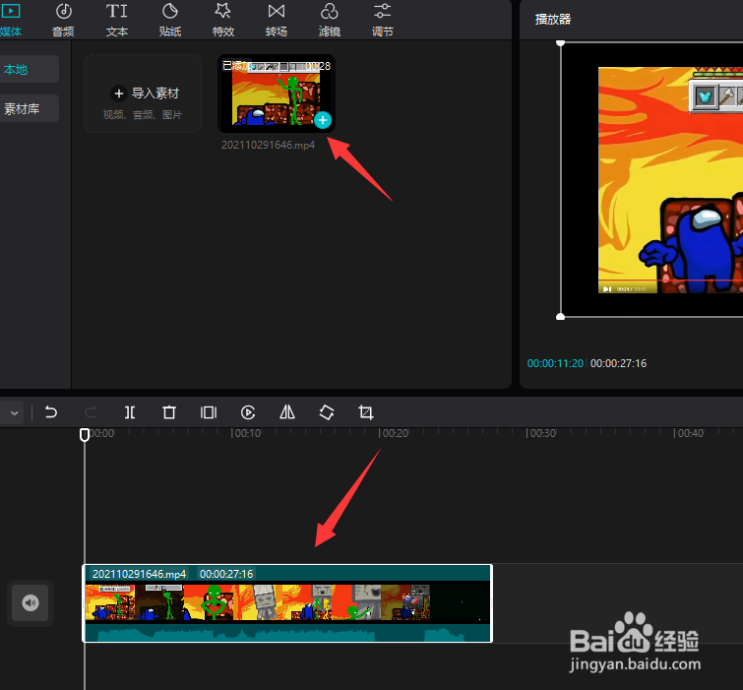Switch to the 特效 effects tab
This screenshot has width=743, height=690.
click(x=223, y=20)
